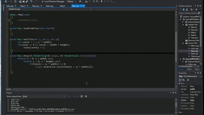Switch to the unpinned Map.h tab
The width and height of the screenshot is (204, 115).
pyautogui.click(x=62, y=6)
